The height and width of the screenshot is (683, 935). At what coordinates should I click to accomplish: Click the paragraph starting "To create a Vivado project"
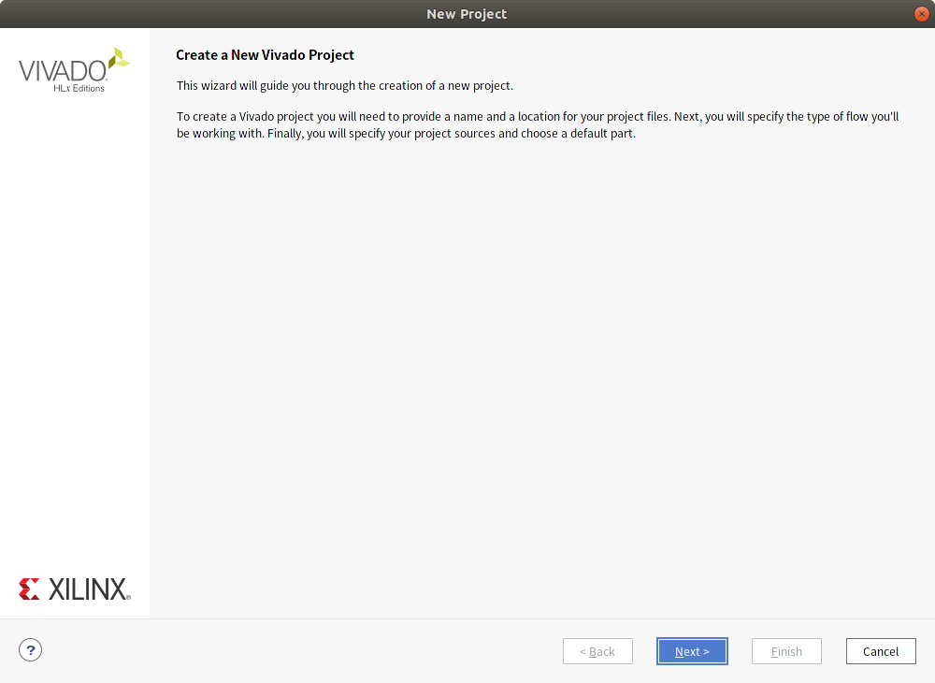point(538,124)
